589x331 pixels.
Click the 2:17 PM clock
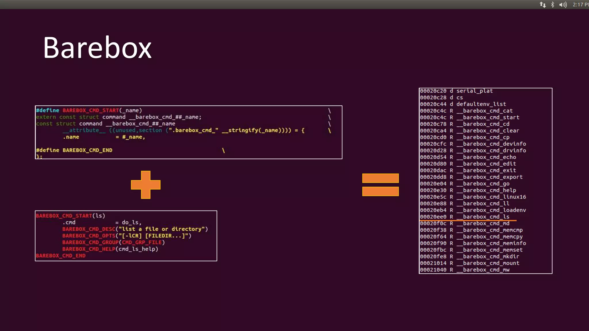point(581,5)
